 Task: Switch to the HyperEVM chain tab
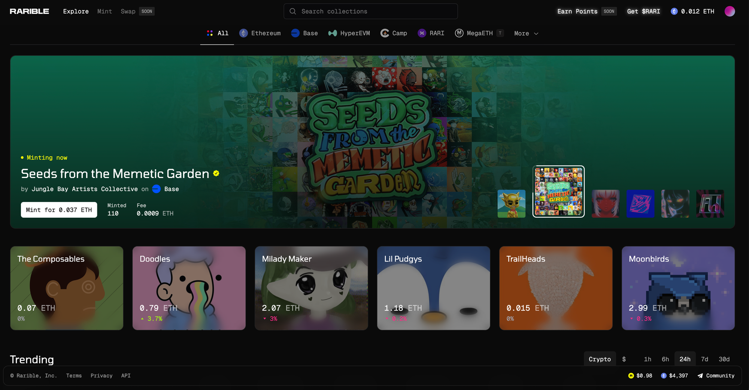click(349, 33)
